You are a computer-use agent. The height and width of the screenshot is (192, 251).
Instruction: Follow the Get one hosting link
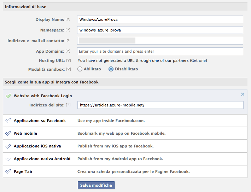[198, 60]
